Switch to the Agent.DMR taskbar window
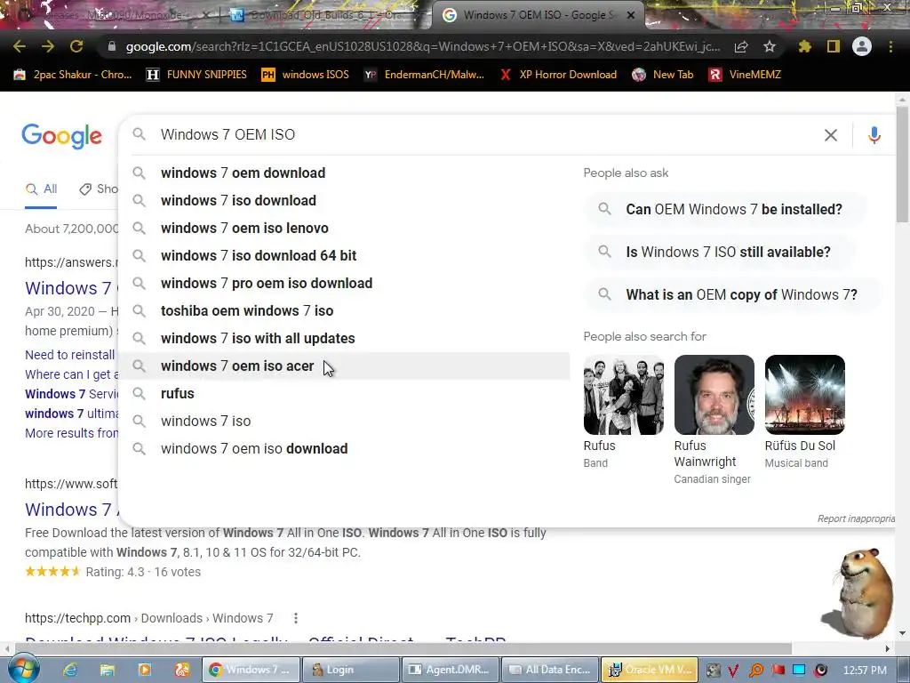The height and width of the screenshot is (683, 910). (x=450, y=670)
